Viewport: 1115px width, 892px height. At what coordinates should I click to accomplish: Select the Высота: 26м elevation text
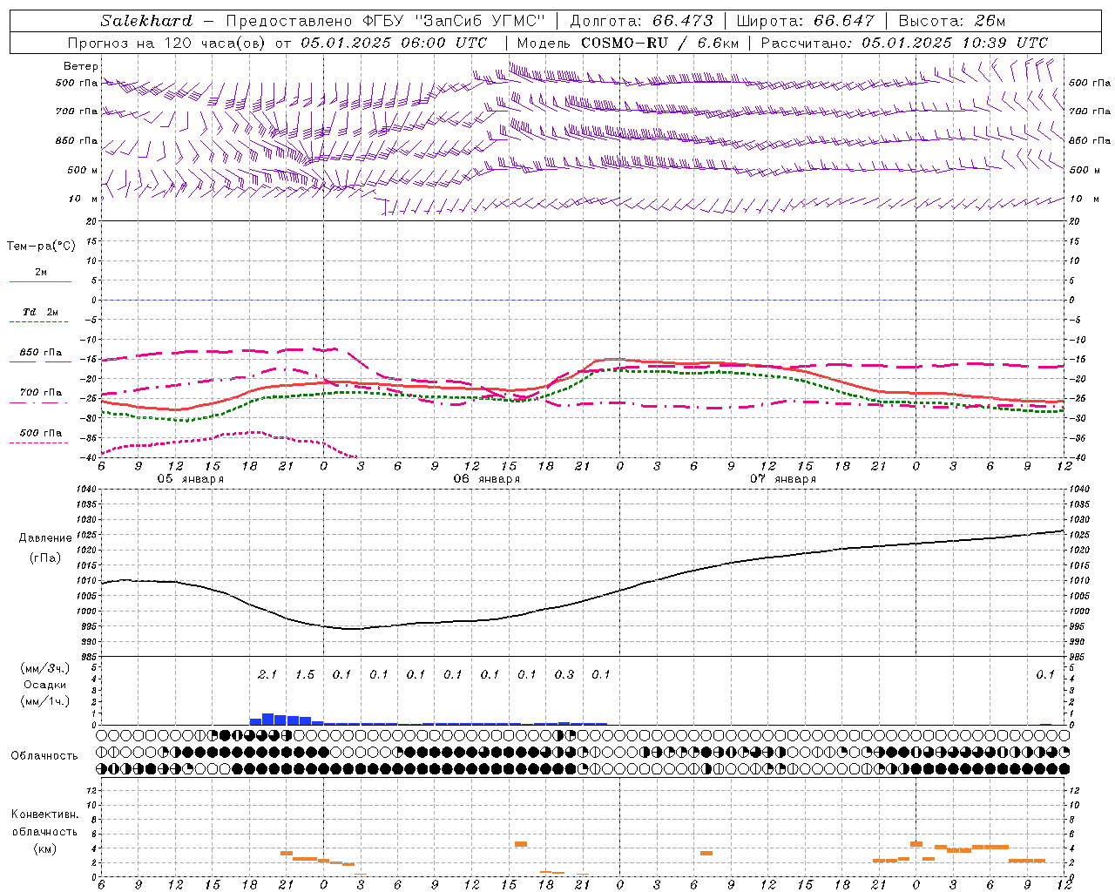click(x=952, y=21)
